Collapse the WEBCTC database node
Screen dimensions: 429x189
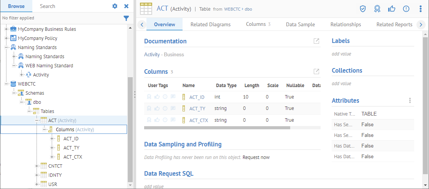6,84
